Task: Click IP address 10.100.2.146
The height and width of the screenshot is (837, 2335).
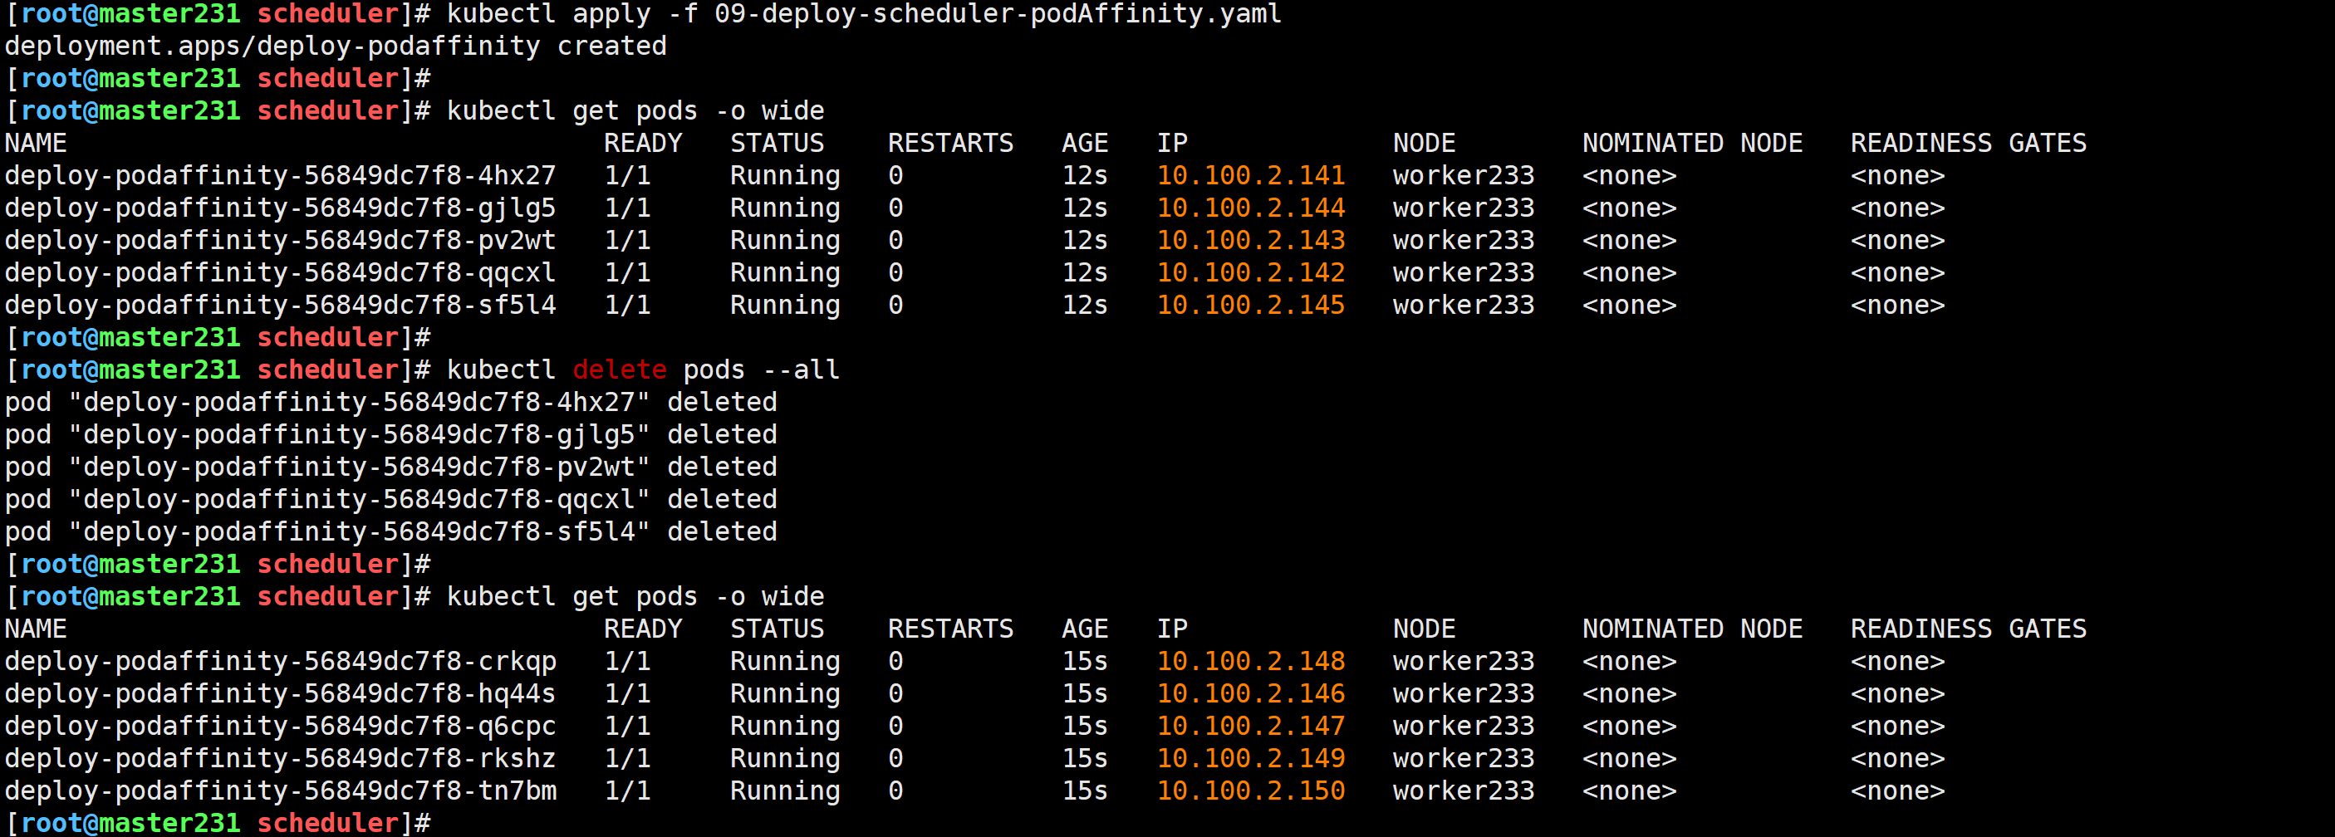Action: coord(1251,694)
